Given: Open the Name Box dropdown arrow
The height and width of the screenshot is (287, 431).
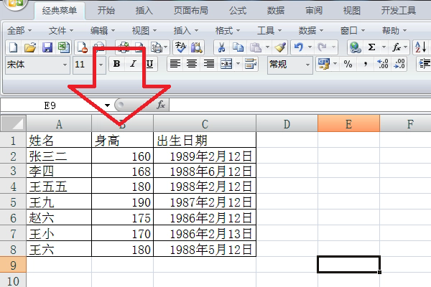Looking at the screenshot, I should 107,105.
